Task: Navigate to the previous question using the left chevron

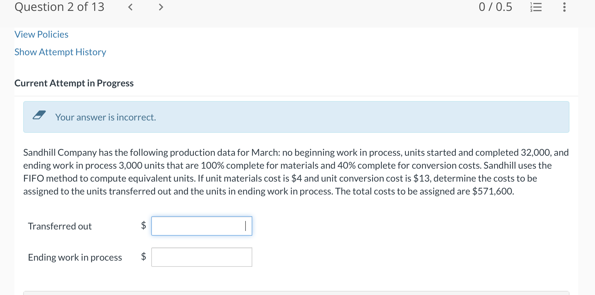Action: click(130, 7)
